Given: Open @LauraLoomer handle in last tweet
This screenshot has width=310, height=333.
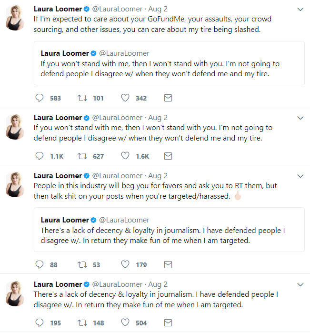Looking at the screenshot, I should 117,284.
